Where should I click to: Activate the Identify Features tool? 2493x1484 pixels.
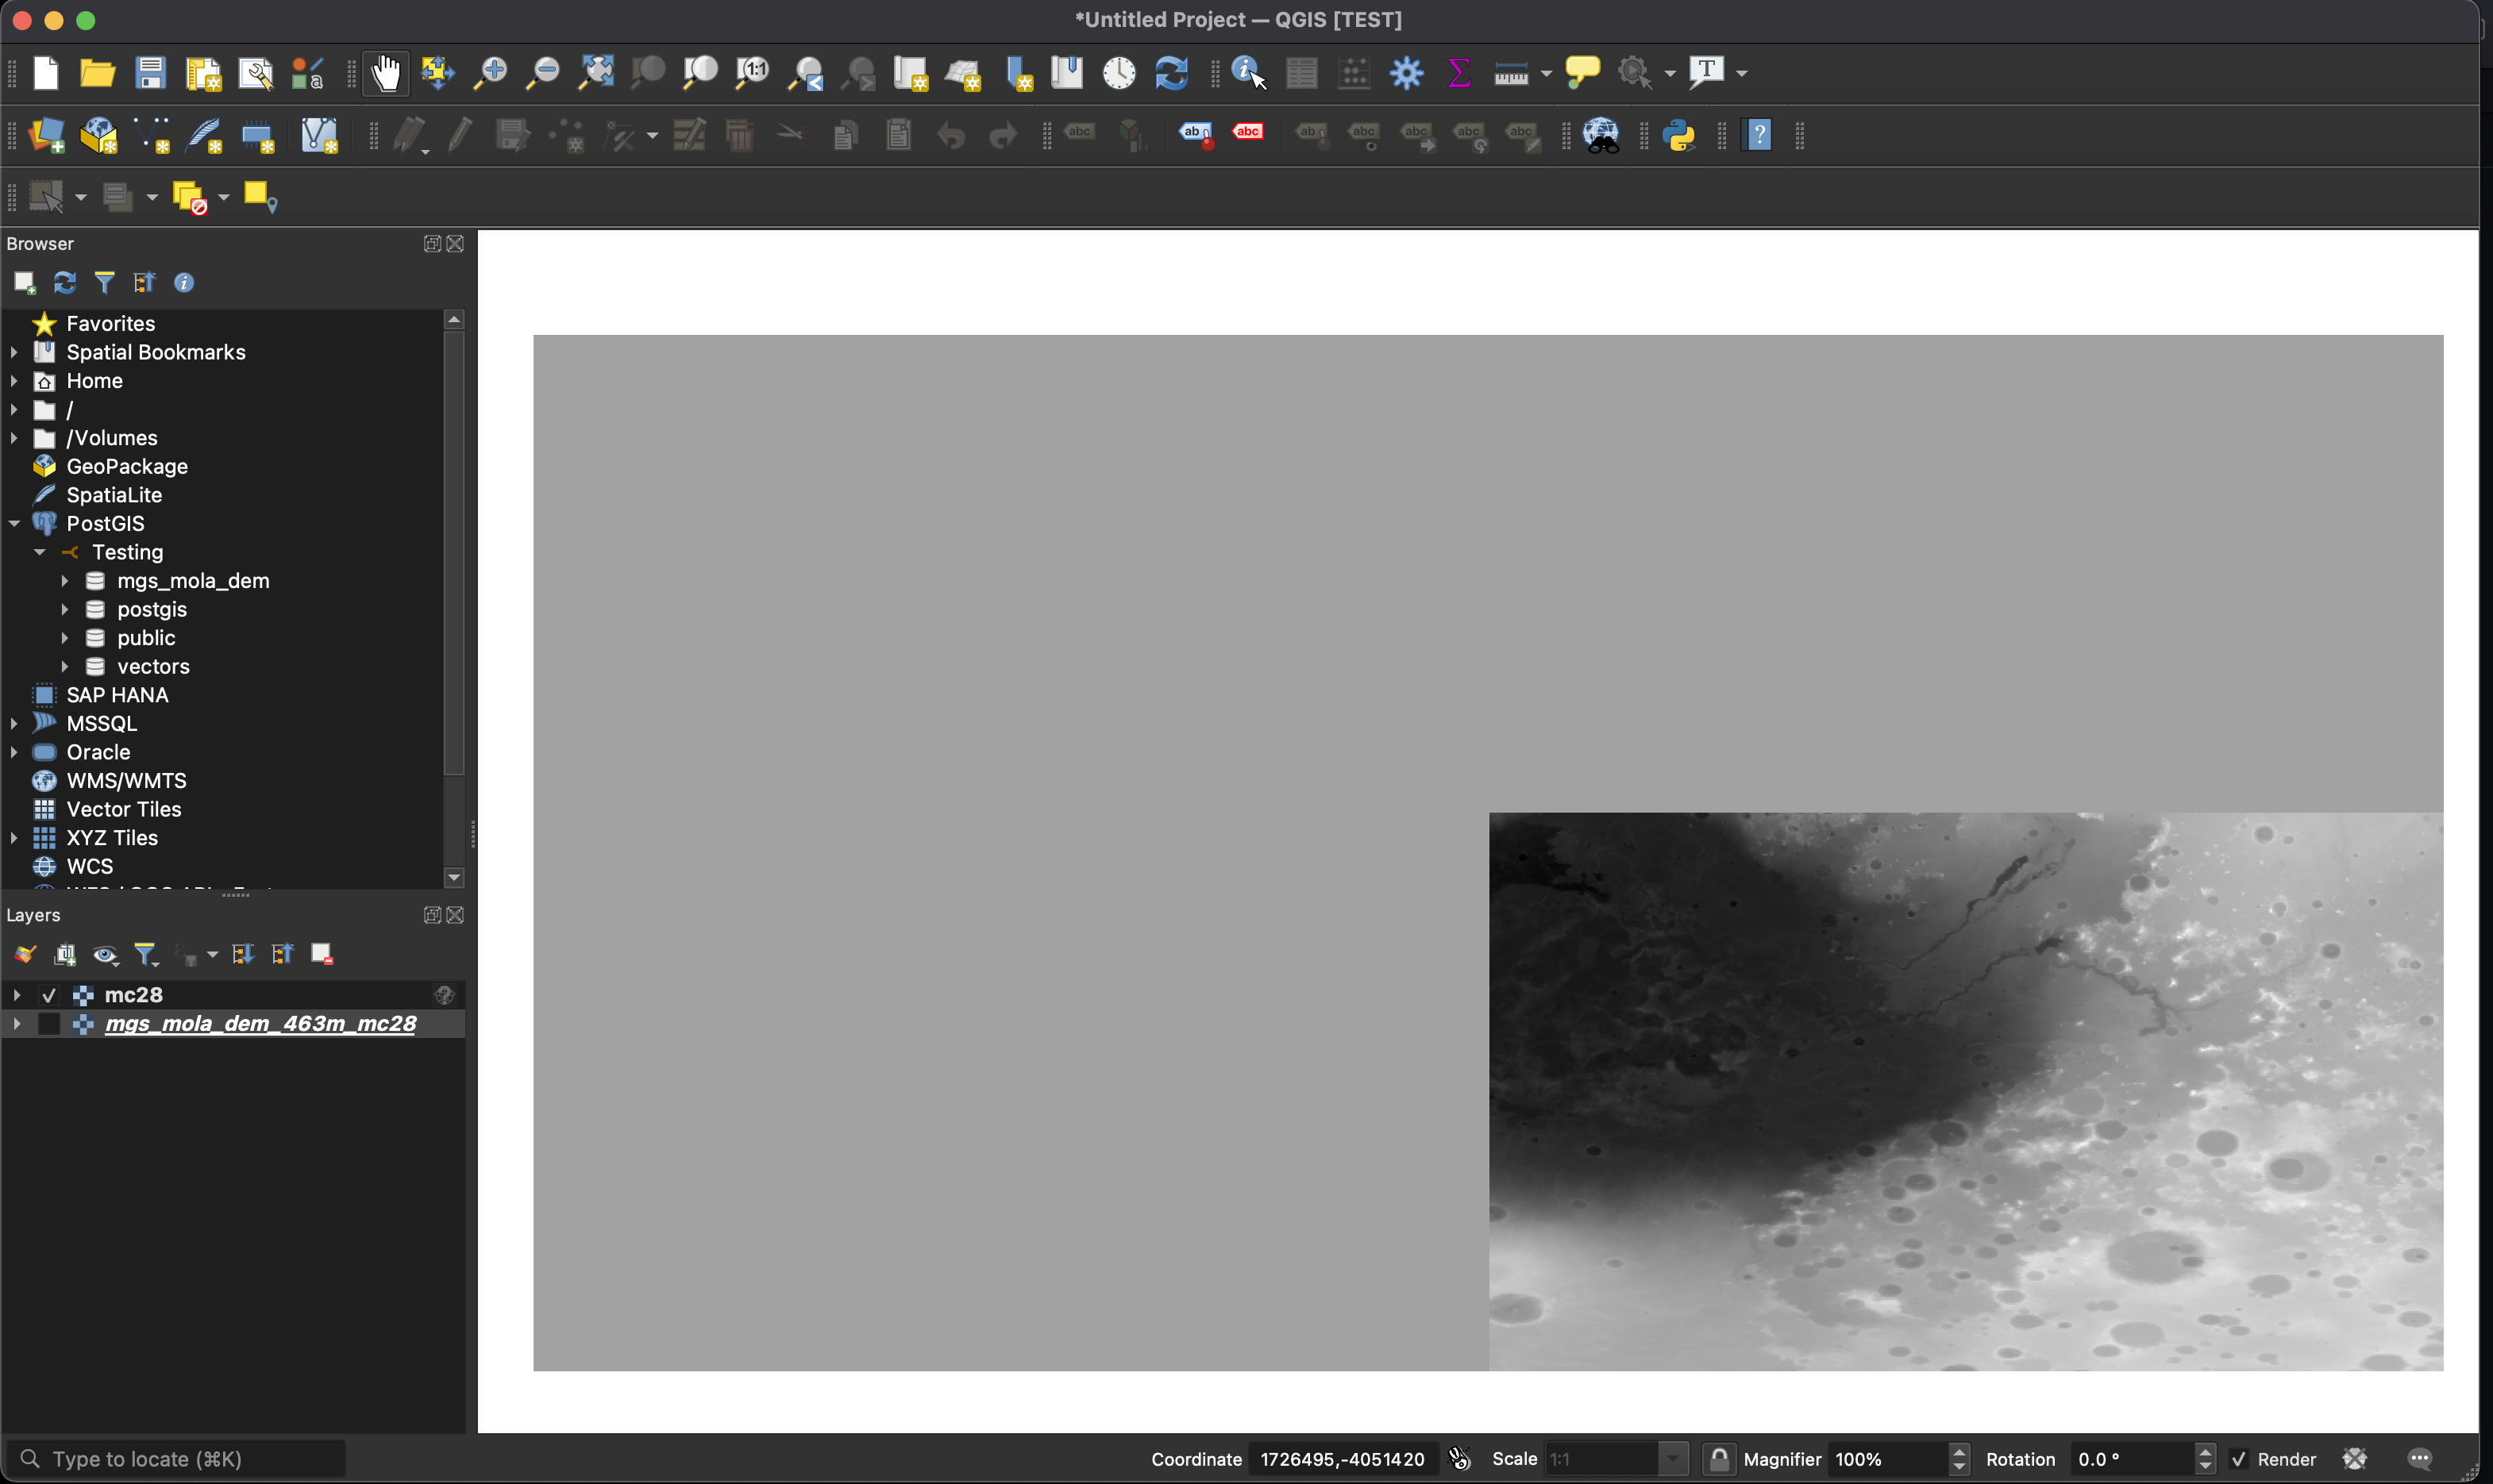(x=1249, y=73)
